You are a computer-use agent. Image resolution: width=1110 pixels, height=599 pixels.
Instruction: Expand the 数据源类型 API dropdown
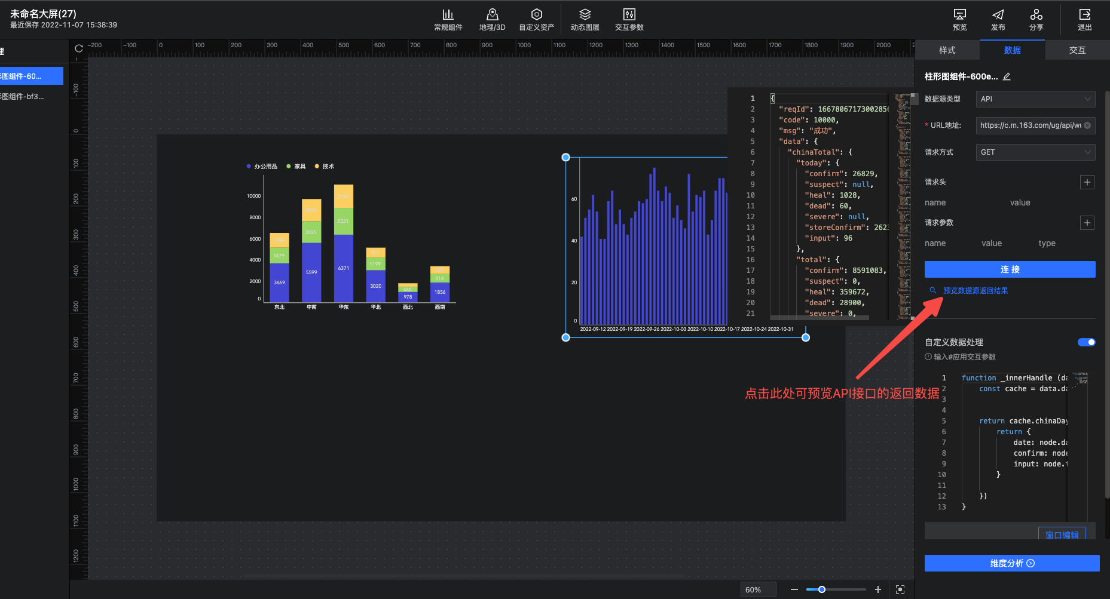1035,99
